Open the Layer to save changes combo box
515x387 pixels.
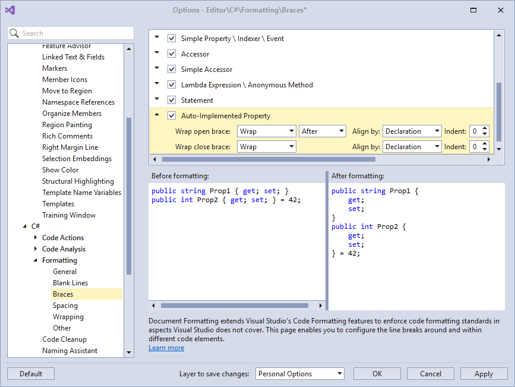pos(300,373)
